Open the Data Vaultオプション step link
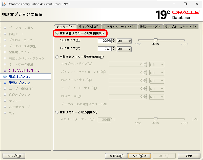 click(x=24, y=71)
